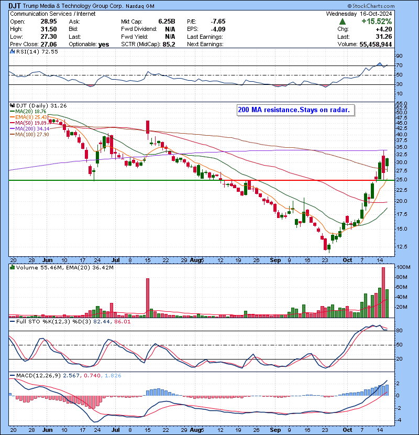Click the Chg value +4.20
This screenshot has height=435, width=419.
click(x=384, y=29)
